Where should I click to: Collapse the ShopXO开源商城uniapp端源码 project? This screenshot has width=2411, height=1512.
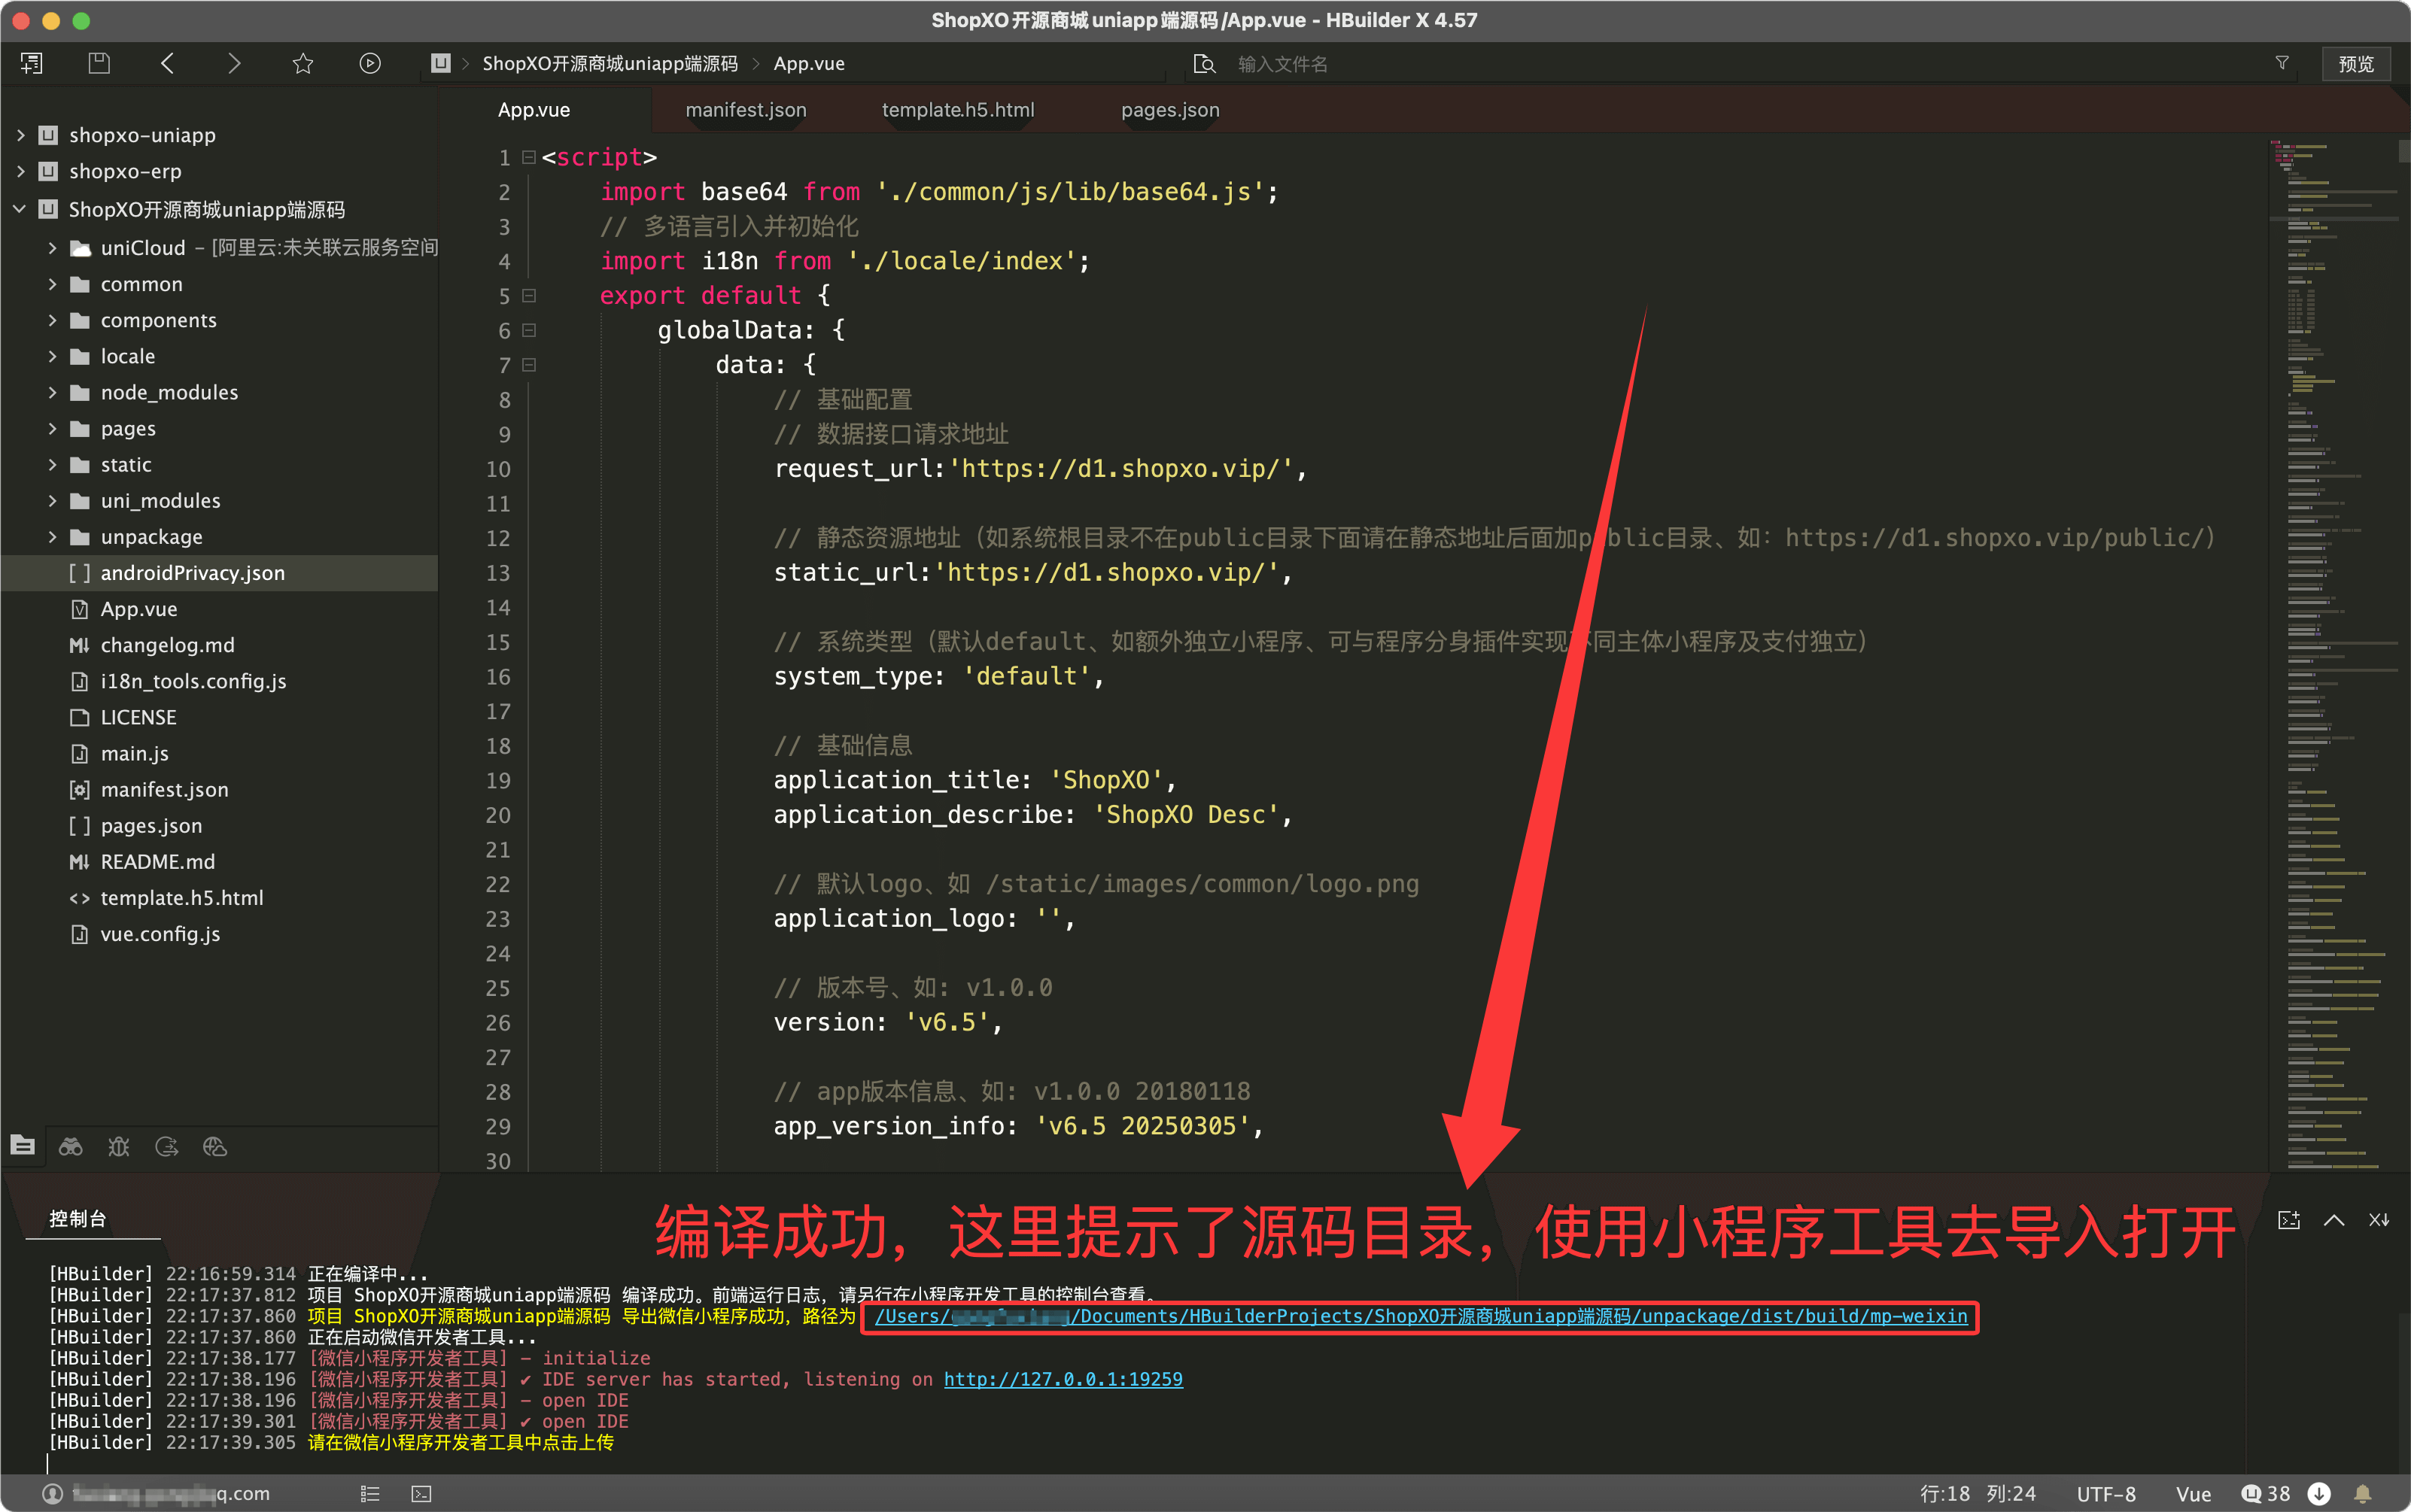20,209
